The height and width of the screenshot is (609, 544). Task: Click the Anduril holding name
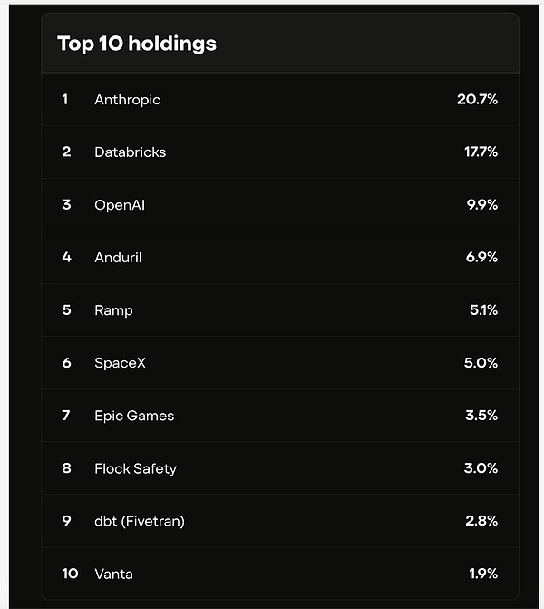(118, 258)
